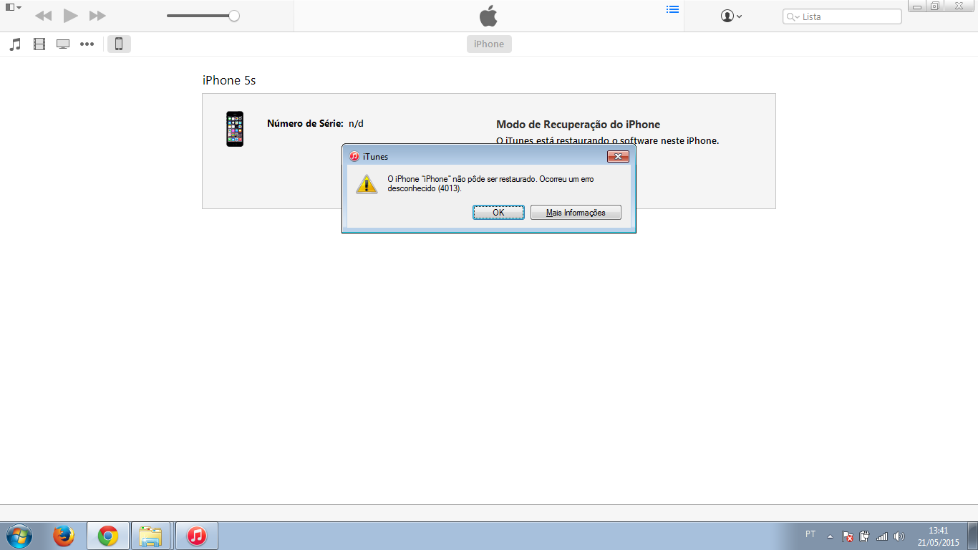This screenshot has height=550, width=978.
Task: Show hidden tray icons arrow
Action: (x=830, y=536)
